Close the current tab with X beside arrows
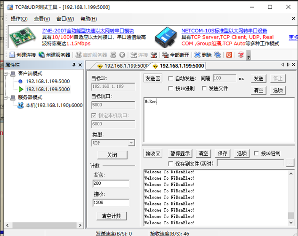The height and width of the screenshot is (236, 298). coord(293,65)
